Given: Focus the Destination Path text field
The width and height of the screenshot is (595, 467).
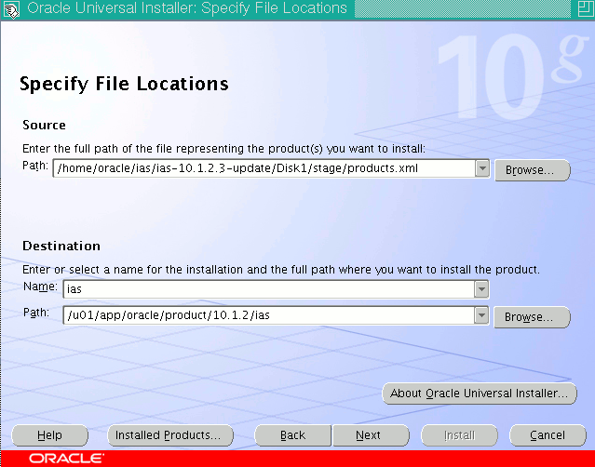Looking at the screenshot, I should 269,315.
